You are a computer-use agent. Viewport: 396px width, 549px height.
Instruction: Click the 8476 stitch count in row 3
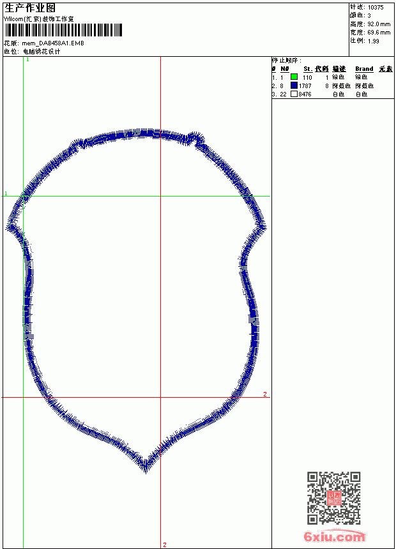tap(305, 94)
